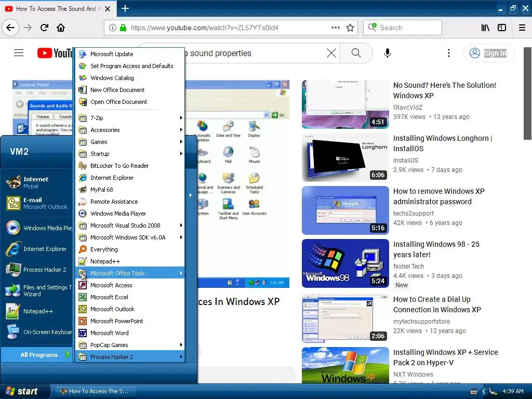Bookmark this page with star icon

pyautogui.click(x=350, y=28)
